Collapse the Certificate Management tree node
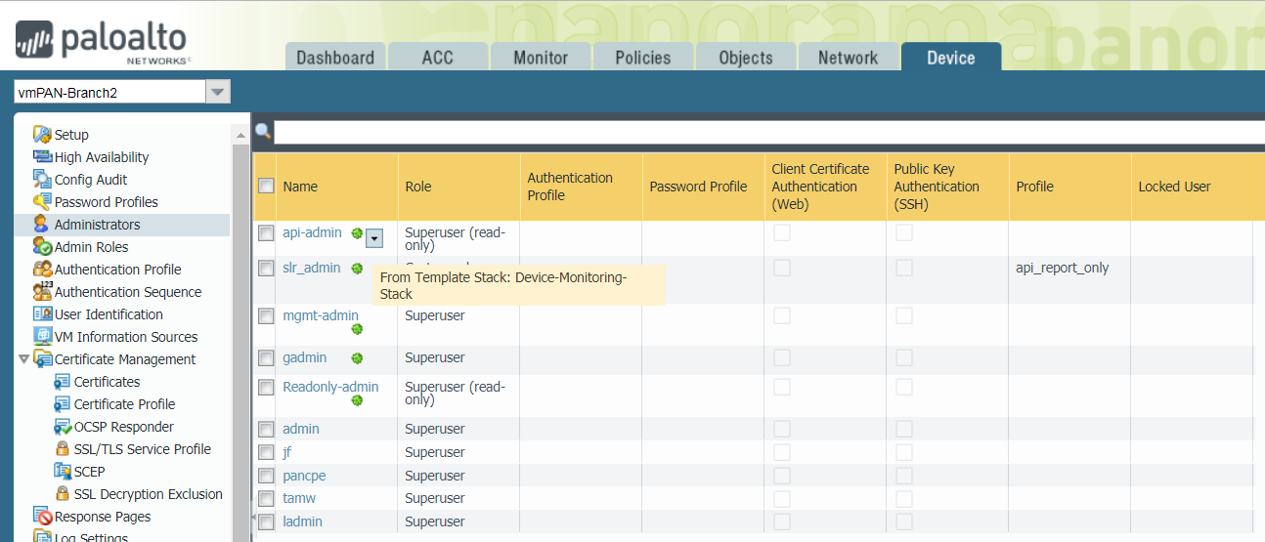Image resolution: width=1265 pixels, height=542 pixels. (23, 359)
